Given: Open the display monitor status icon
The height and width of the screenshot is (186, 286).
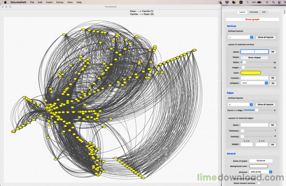Looking at the screenshot, I should 234,2.
